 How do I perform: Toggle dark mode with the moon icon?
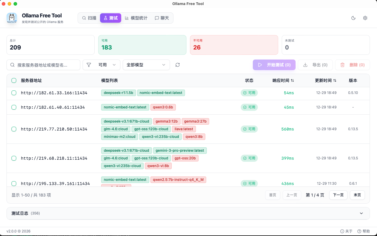[353, 18]
